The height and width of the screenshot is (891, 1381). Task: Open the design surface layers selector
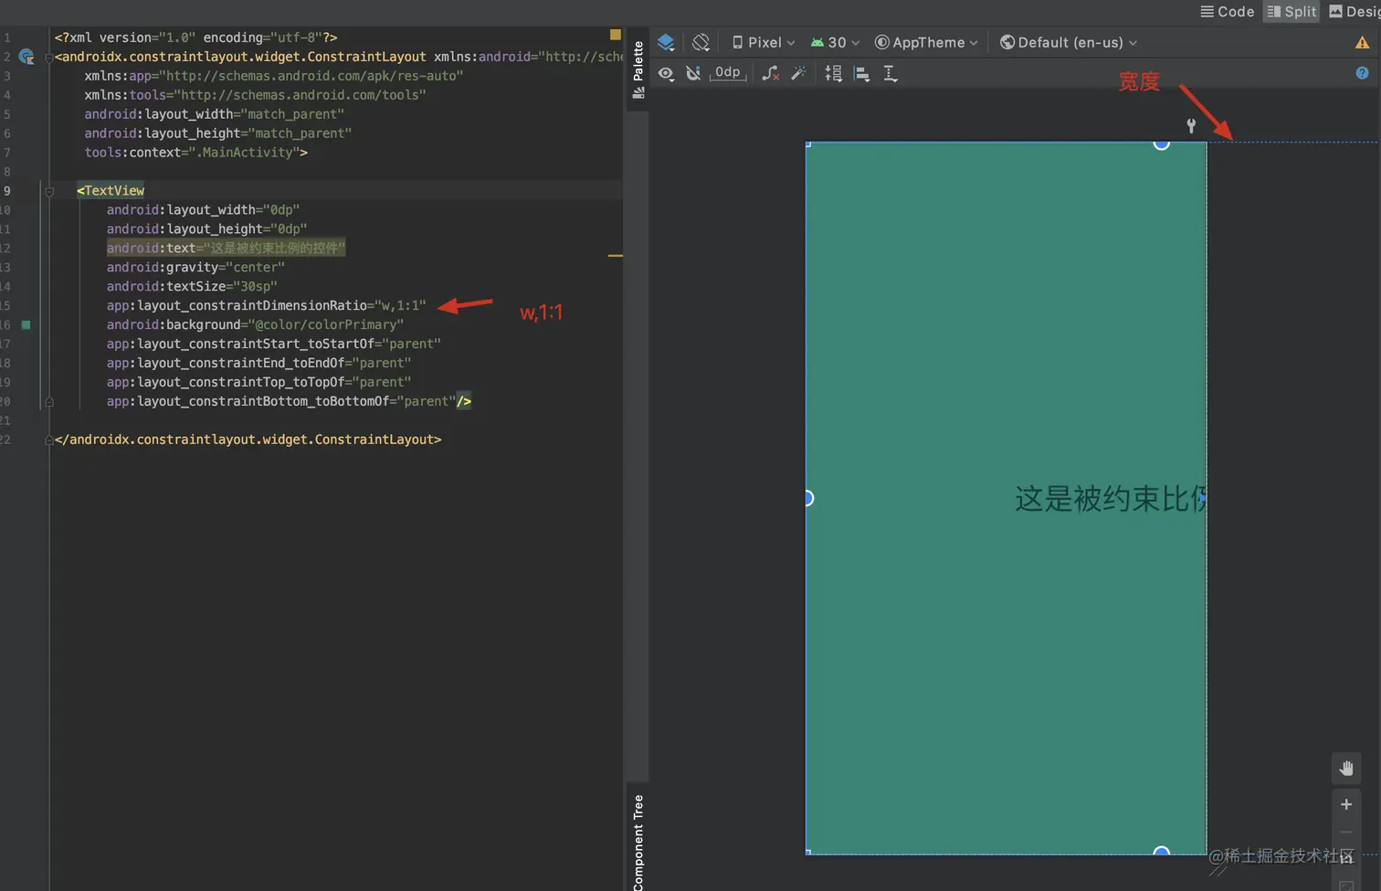tap(666, 42)
